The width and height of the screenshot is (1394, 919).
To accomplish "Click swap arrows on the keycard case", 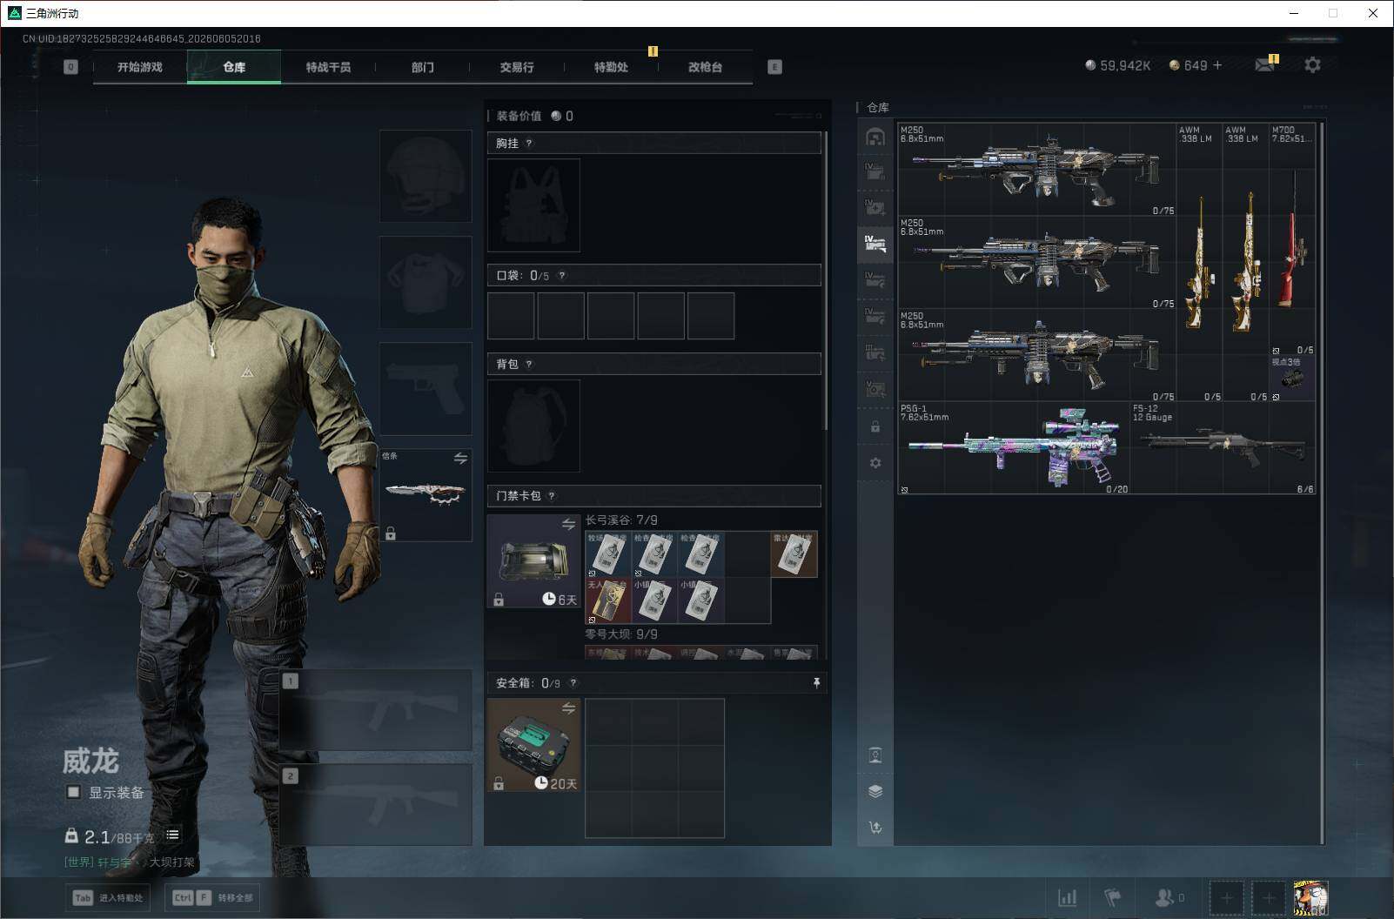I will click(x=568, y=524).
